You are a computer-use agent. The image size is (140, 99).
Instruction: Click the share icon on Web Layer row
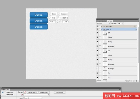pyautogui.click(x=134, y=26)
